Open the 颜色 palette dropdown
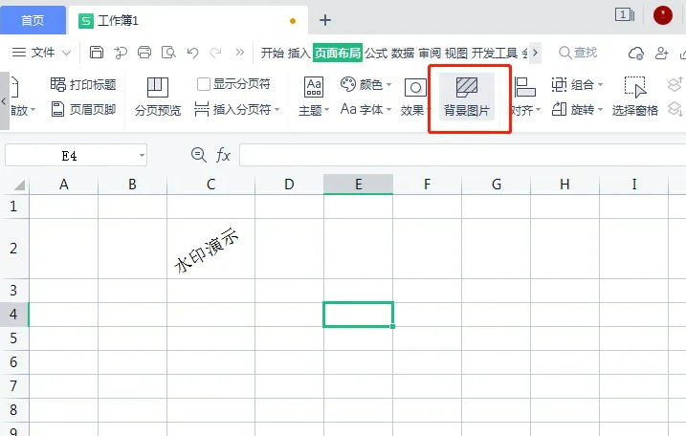Screen dimensions: 686x436 click(x=365, y=84)
